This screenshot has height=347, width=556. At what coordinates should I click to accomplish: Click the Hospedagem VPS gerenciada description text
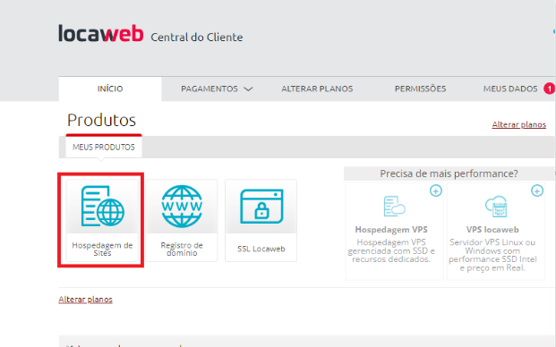coord(391,250)
